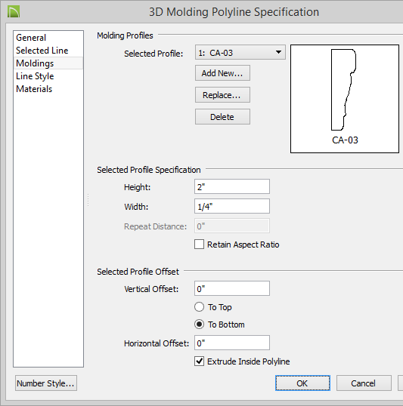Image resolution: width=403 pixels, height=406 pixels.
Task: Click the Add New... button
Action: point(222,73)
